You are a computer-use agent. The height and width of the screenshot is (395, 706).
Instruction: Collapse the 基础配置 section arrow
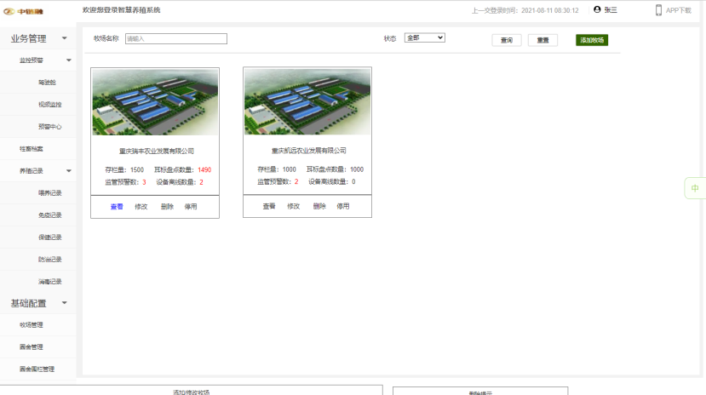point(65,303)
